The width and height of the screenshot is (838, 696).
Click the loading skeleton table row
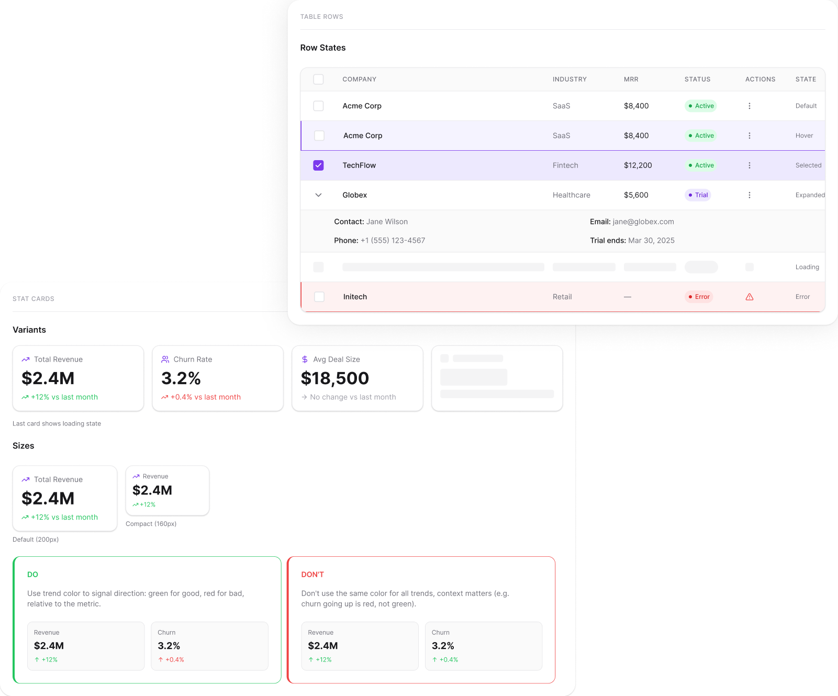click(563, 267)
